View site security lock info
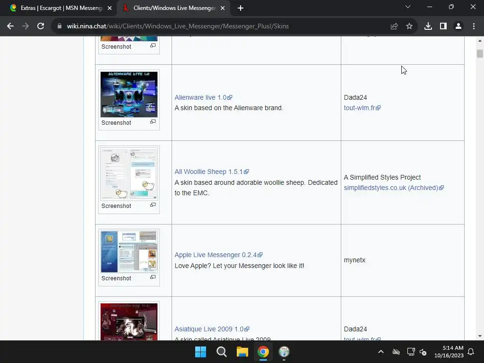Image resolution: width=484 pixels, height=363 pixels. [60, 26]
